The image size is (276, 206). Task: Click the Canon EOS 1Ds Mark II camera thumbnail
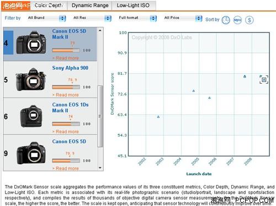(x=31, y=116)
